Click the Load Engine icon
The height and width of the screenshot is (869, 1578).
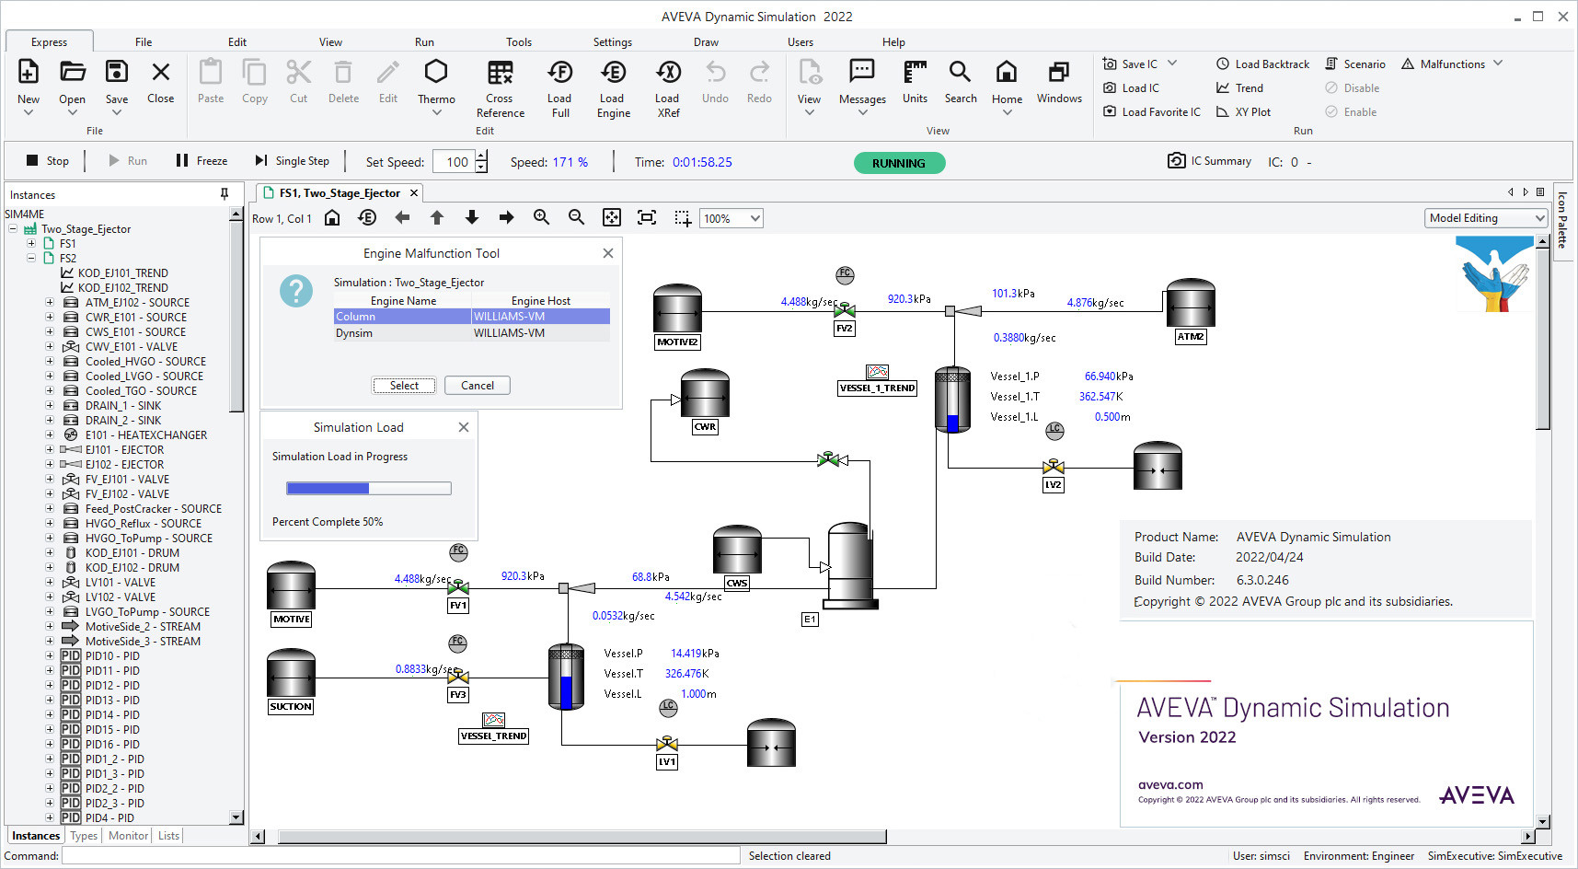613,72
